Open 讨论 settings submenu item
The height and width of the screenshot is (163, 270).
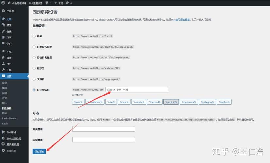5,98
